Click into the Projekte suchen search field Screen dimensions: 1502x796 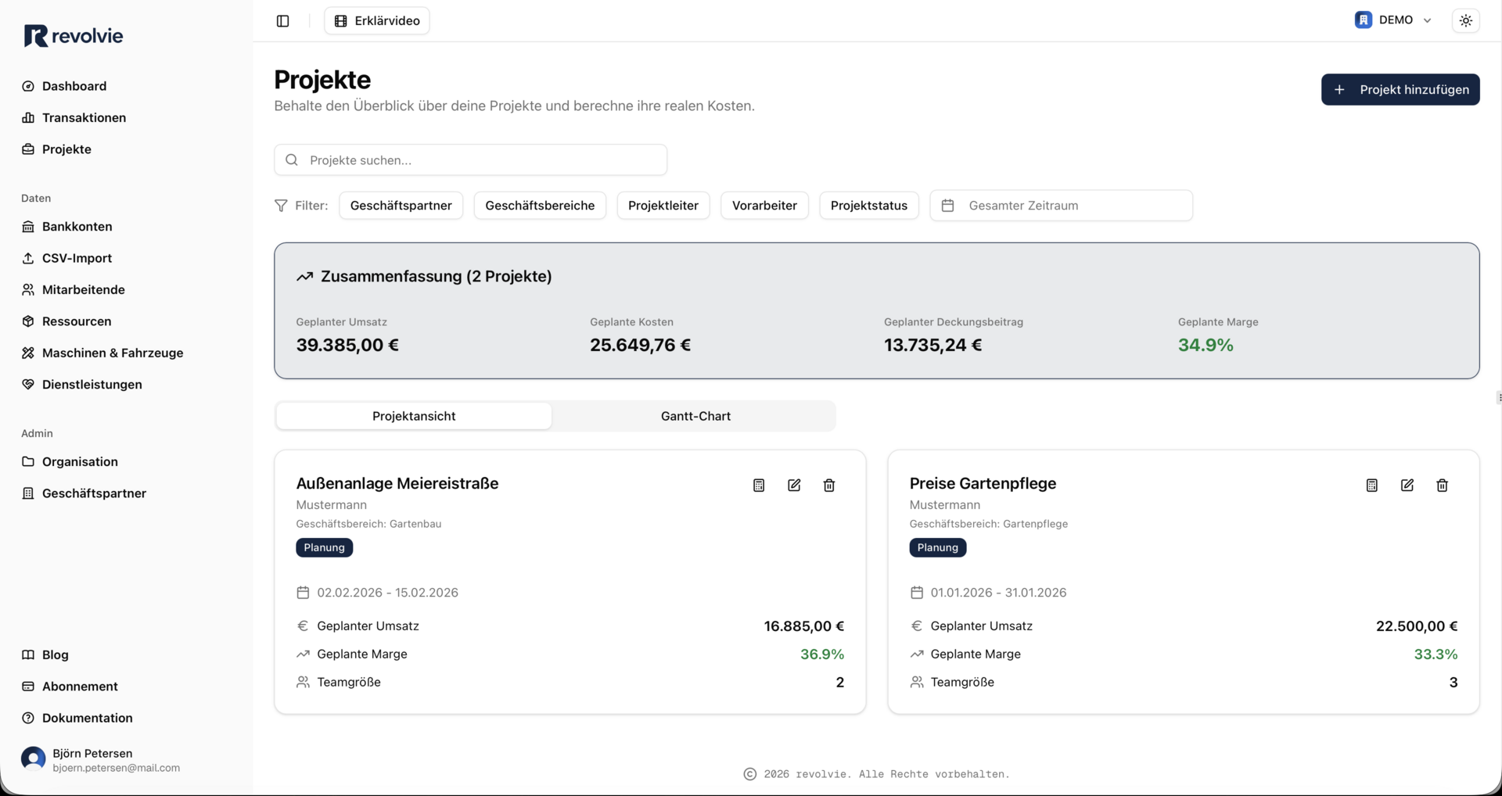(x=470, y=160)
